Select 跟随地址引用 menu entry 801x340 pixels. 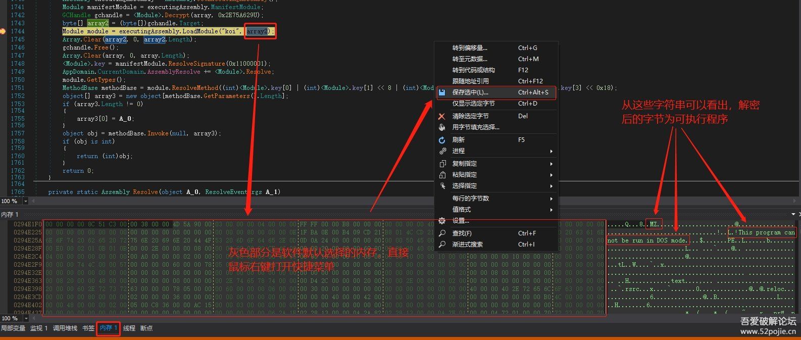470,81
